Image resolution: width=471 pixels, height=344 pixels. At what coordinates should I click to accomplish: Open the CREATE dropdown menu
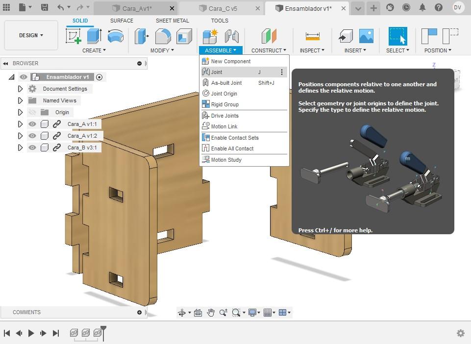(94, 50)
